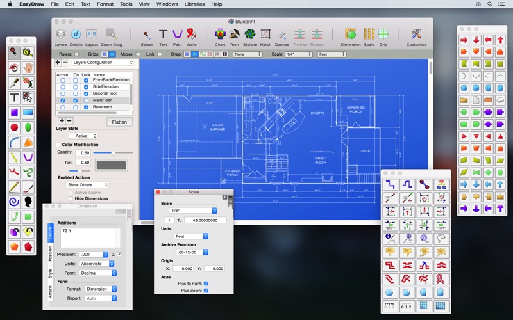Open the Chart tool palette

[x=220, y=35]
